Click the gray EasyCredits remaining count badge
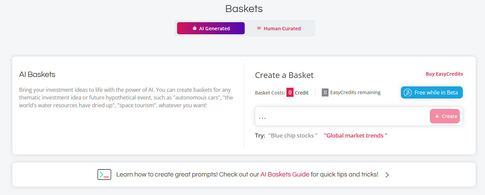485x195 pixels. [325, 92]
